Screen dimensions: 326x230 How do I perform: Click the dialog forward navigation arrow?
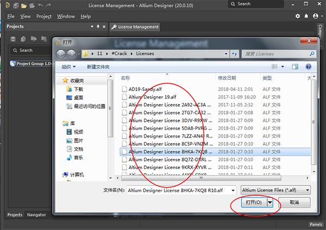point(71,54)
